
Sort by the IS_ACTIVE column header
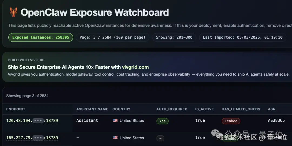tap(204, 109)
